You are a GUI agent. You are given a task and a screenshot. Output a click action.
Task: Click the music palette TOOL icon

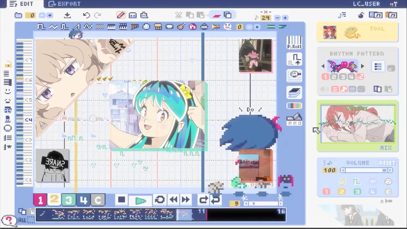click(x=352, y=33)
